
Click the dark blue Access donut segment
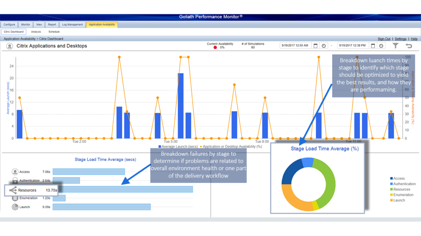click(291, 172)
